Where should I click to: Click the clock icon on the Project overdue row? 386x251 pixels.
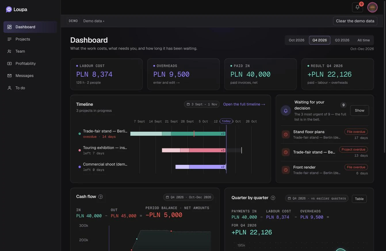[x=286, y=152]
